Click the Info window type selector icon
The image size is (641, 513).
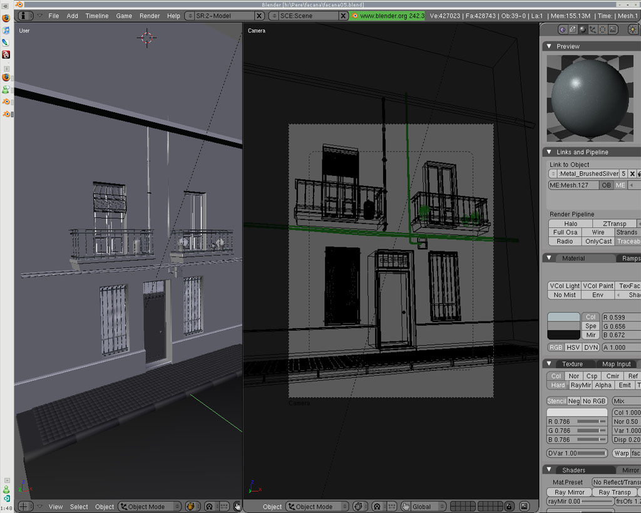pyautogui.click(x=25, y=16)
